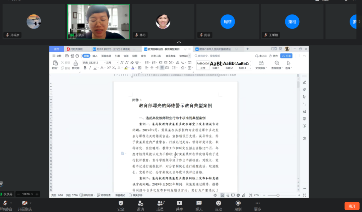Click the print icon in quick access toolbar
362x212 pixels.
tap(77, 56)
